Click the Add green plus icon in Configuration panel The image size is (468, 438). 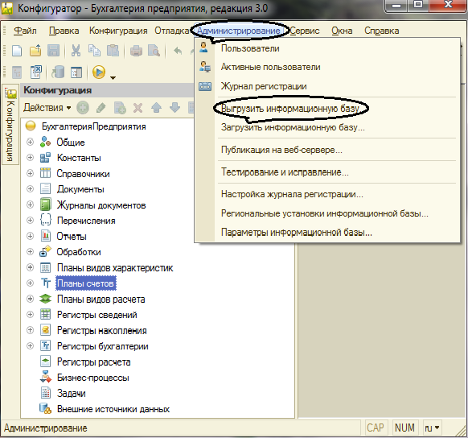coord(83,108)
